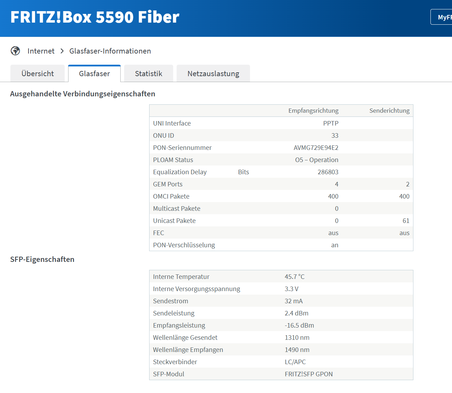The width and height of the screenshot is (452, 393).
Task: Click the Unicast Pakete label
Action: [x=174, y=221]
